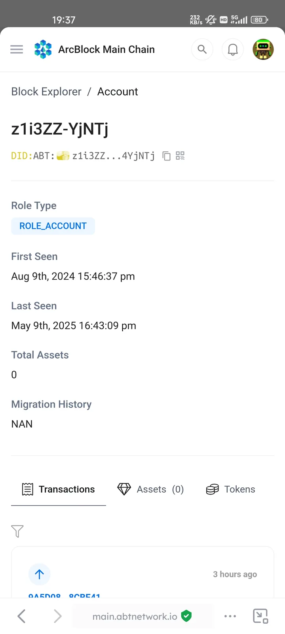The width and height of the screenshot is (285, 634).
Task: Open the hamburger navigation menu
Action: (x=17, y=50)
